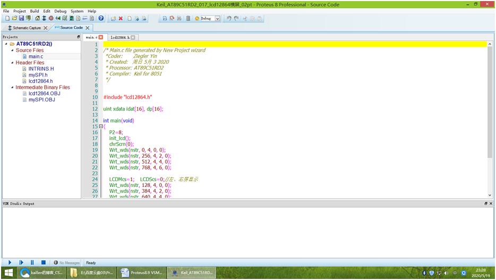Viewport: 496px width, 280px height.
Task: Click the Bill of Materials toolbar icon
Action: (x=78, y=19)
